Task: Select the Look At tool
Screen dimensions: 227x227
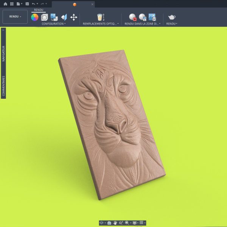Action: point(109,223)
